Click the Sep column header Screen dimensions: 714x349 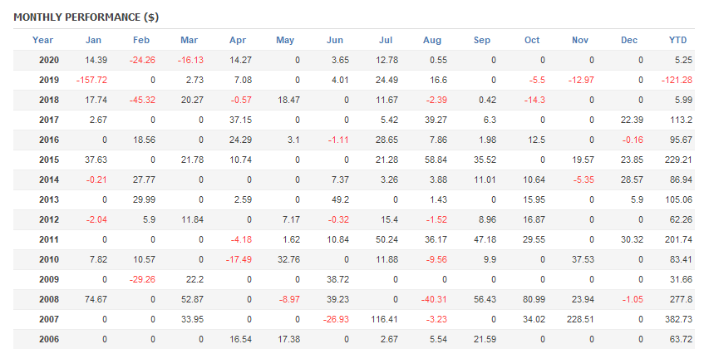[482, 40]
